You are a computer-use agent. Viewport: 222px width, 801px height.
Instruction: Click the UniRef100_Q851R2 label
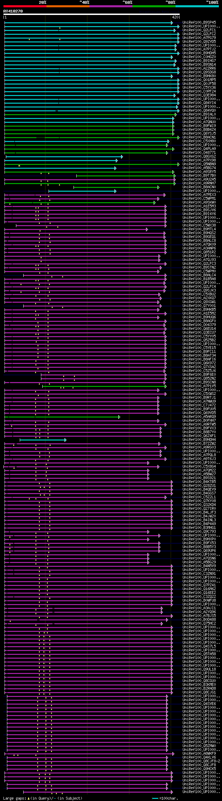click(x=199, y=252)
